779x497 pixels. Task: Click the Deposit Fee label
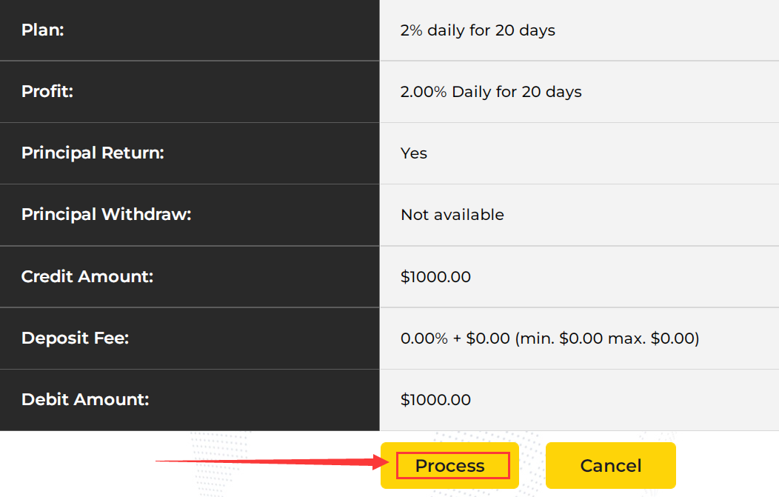(75, 338)
